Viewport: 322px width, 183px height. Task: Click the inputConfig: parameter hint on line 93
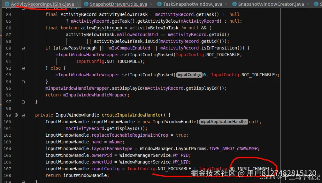[189, 75]
